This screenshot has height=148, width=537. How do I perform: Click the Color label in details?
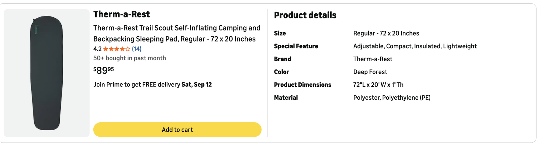(281, 72)
